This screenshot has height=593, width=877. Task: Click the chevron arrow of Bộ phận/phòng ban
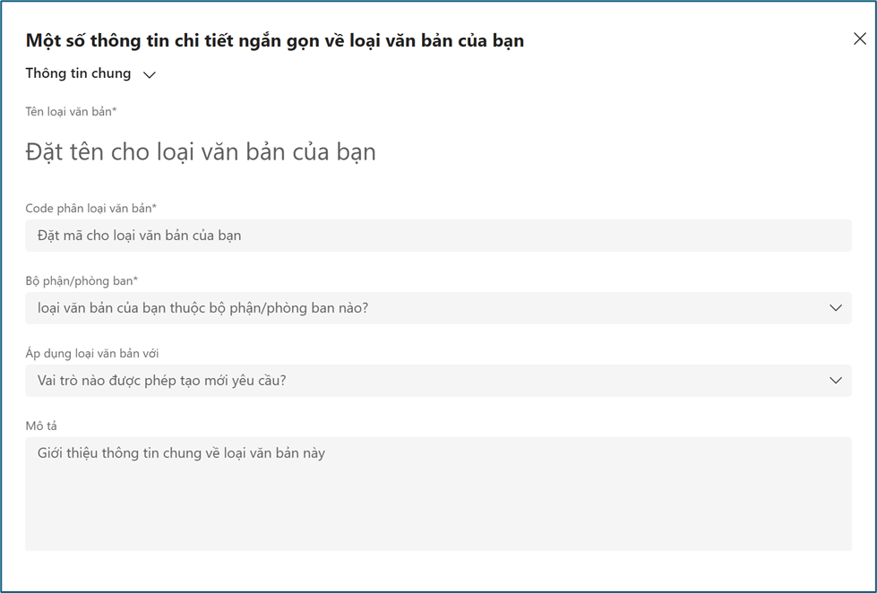click(x=835, y=308)
